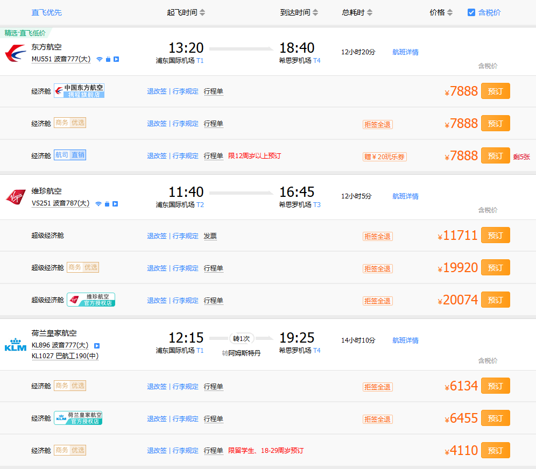
Task: Open 行李规定 for the ¥4110 fare
Action: (x=185, y=451)
